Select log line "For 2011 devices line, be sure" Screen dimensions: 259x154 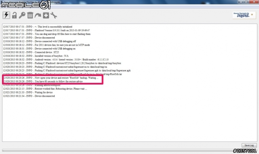pos(47,45)
